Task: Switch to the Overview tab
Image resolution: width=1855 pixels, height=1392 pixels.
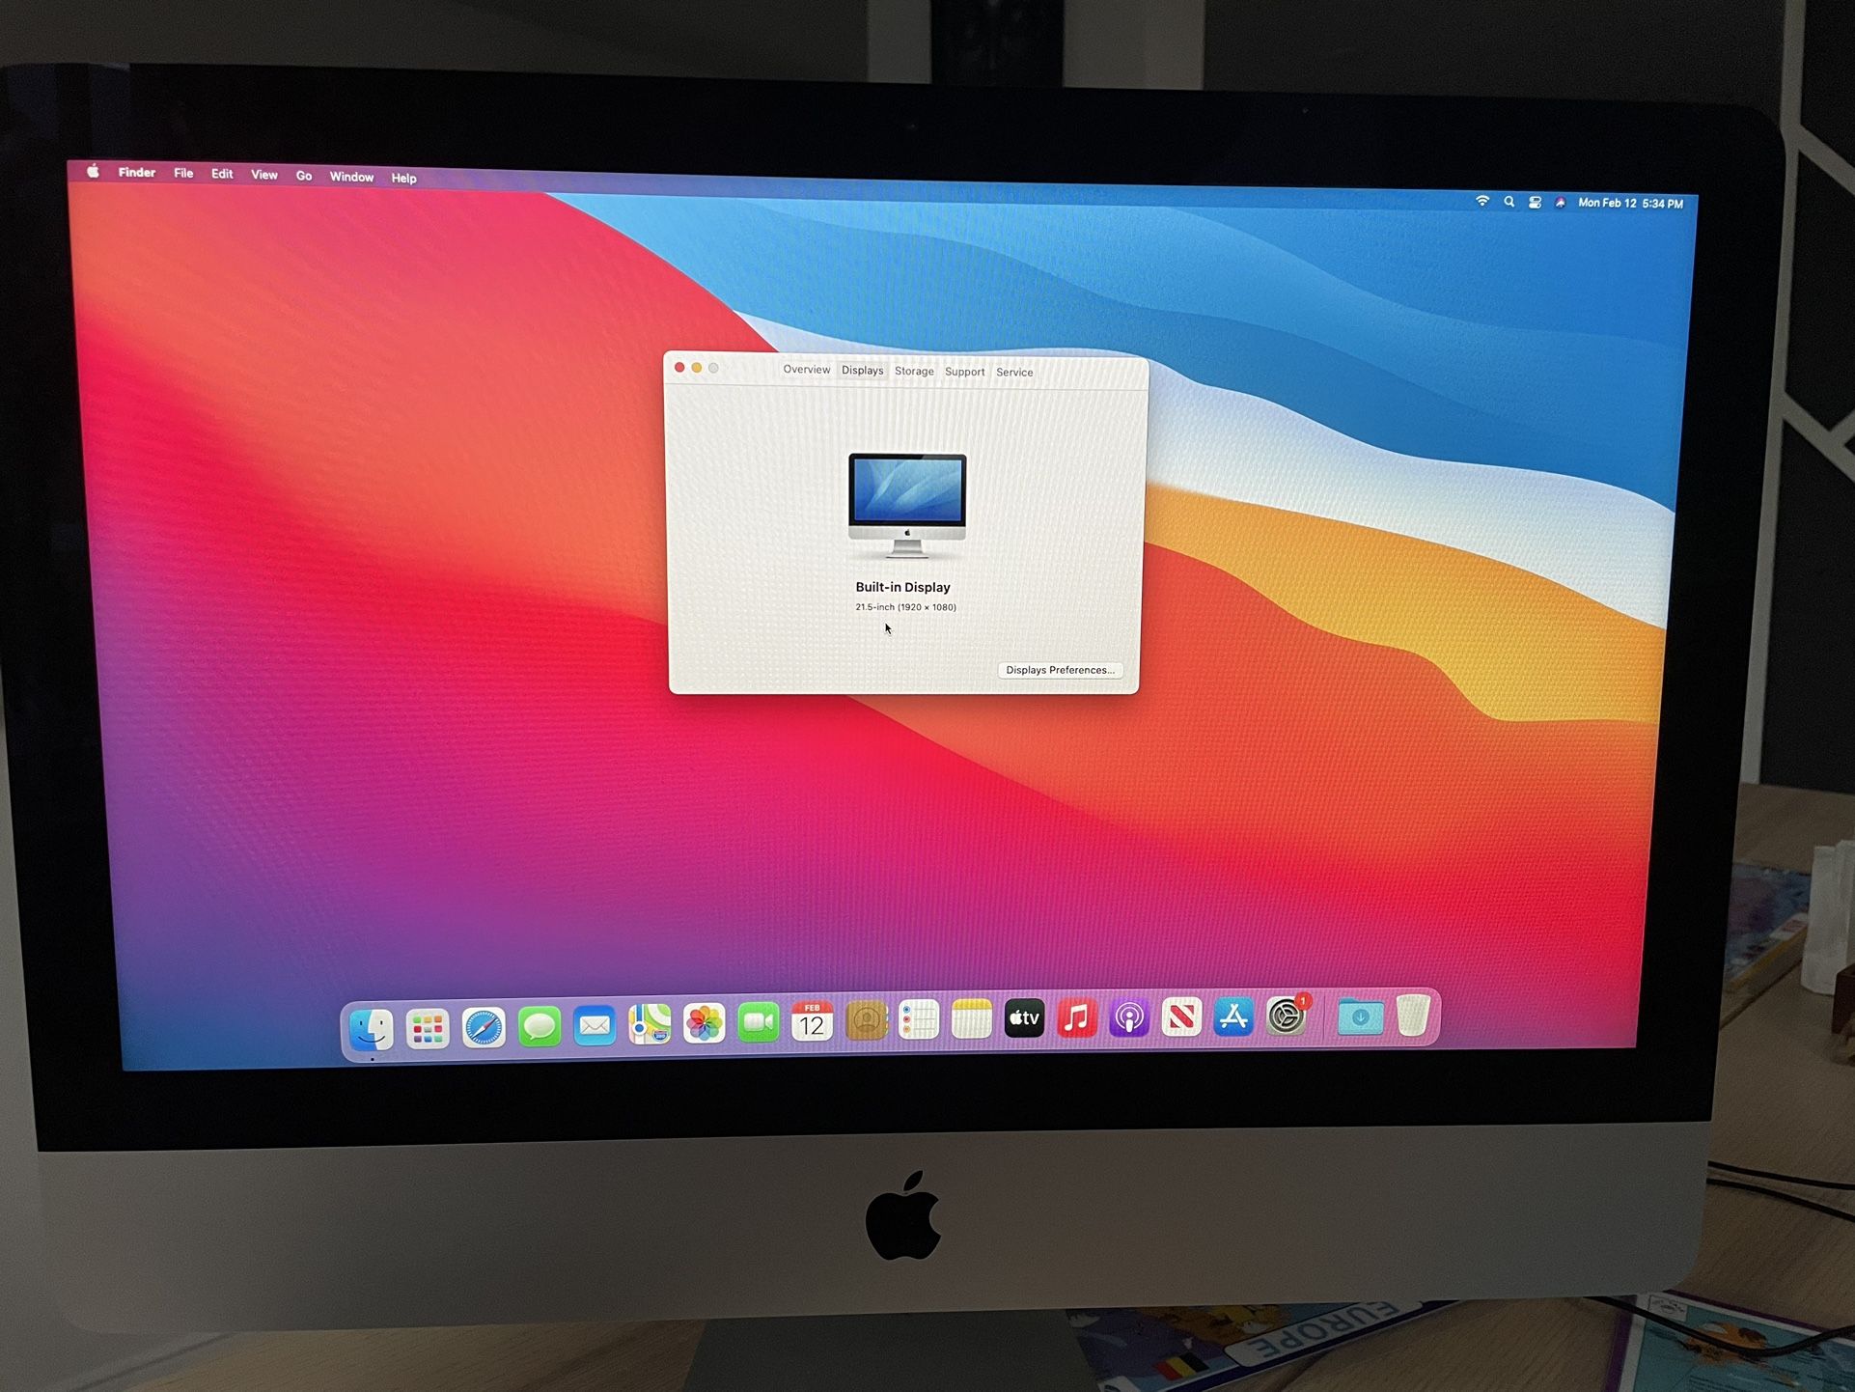Action: [x=807, y=370]
